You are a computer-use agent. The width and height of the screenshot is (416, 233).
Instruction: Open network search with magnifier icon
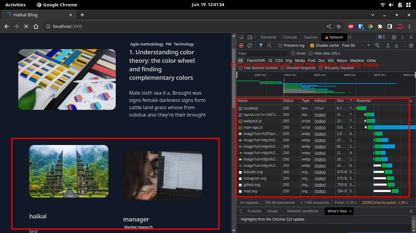tap(270, 46)
